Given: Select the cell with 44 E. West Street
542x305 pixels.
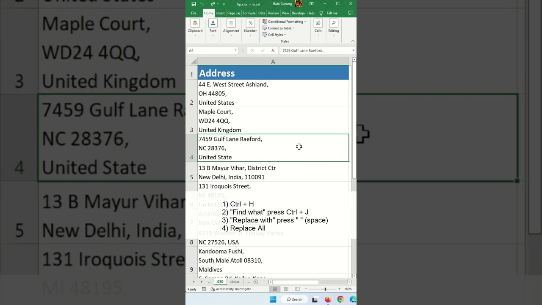Looking at the screenshot, I should [x=273, y=94].
